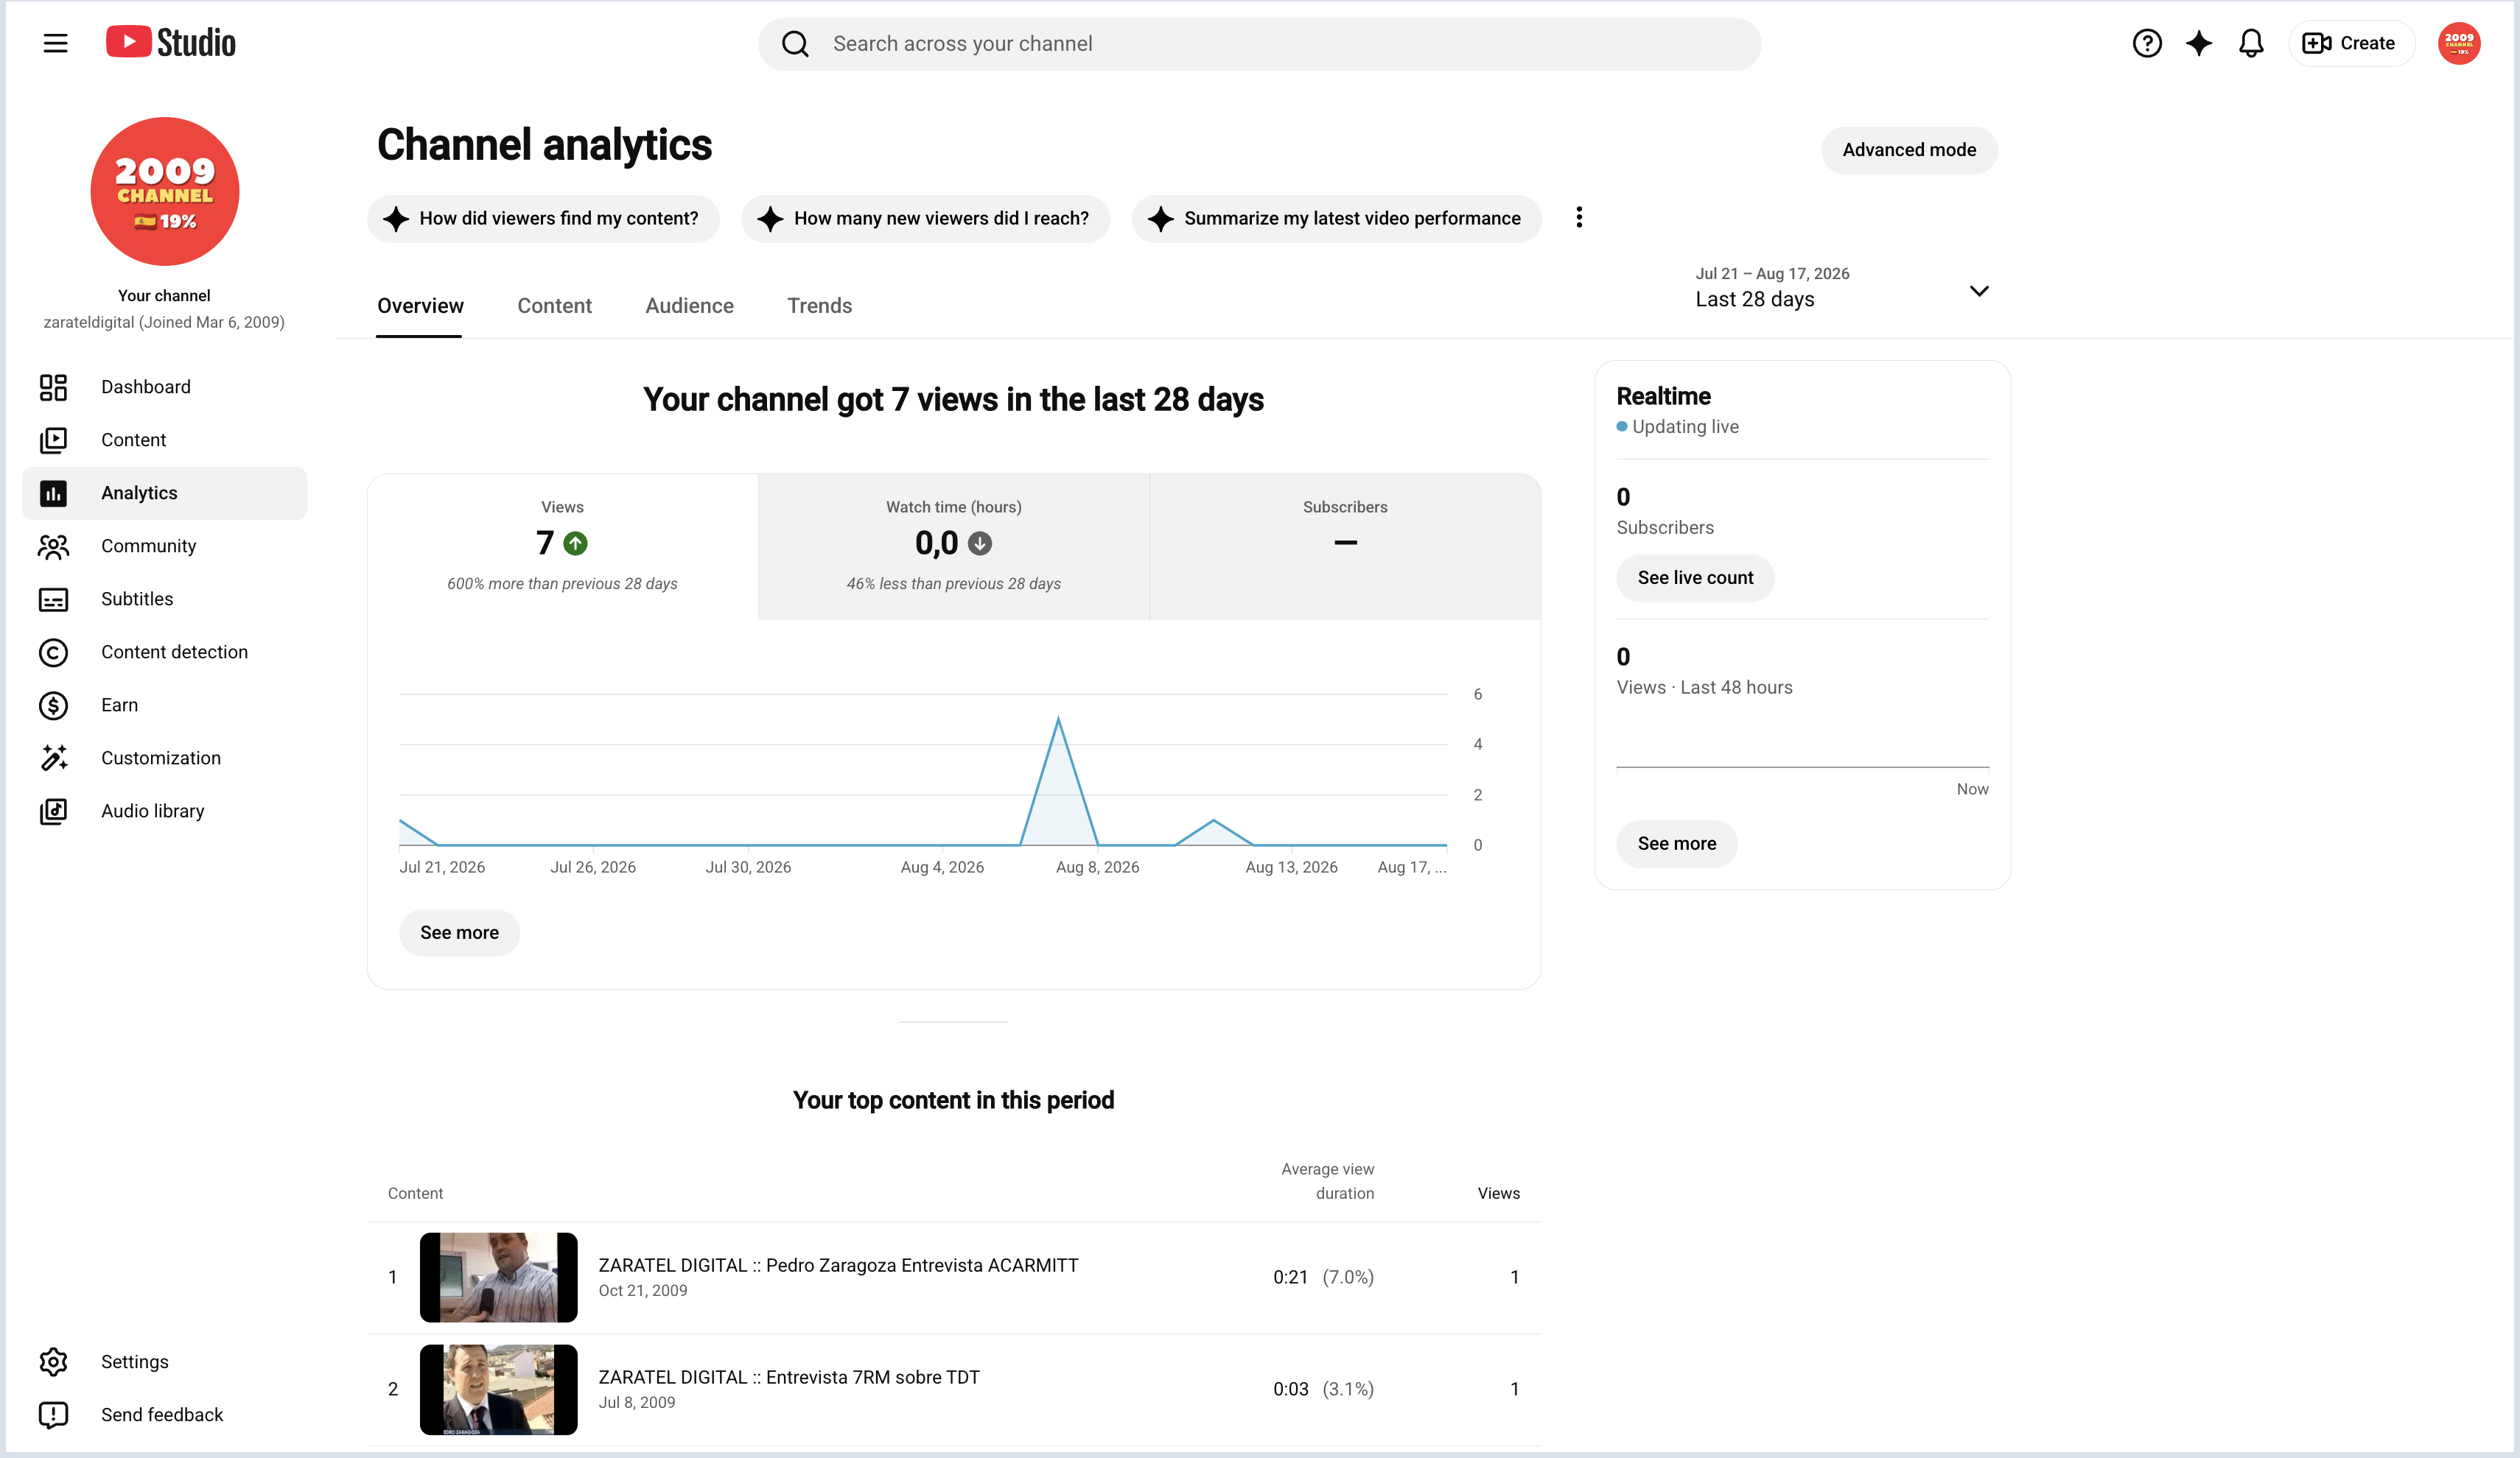Click the '0:21 (7.0%)' duration value
Image resolution: width=2520 pixels, height=1458 pixels.
(x=1323, y=1277)
